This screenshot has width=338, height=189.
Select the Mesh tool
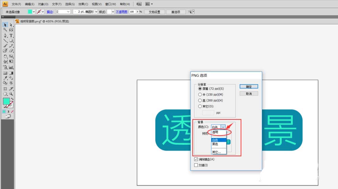(5, 73)
